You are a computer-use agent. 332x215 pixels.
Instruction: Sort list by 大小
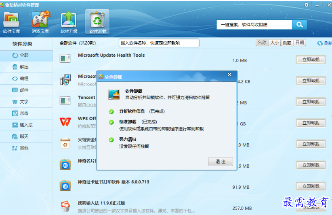click(x=274, y=43)
